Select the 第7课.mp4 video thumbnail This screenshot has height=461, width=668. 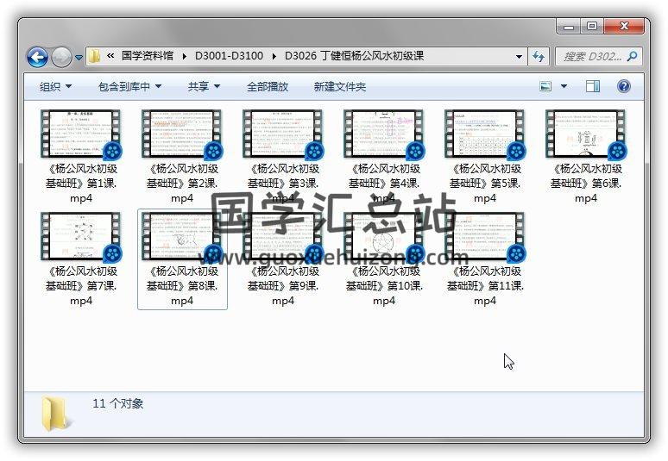pos(81,236)
